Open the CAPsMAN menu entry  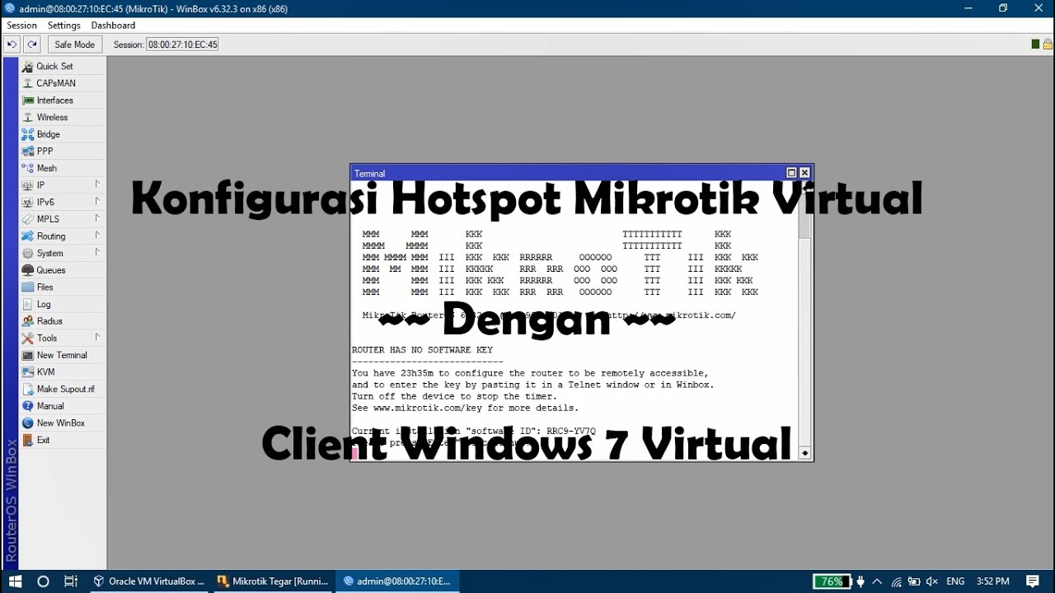pyautogui.click(x=63, y=83)
